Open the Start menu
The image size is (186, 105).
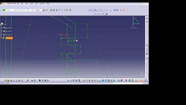tap(4, 3)
